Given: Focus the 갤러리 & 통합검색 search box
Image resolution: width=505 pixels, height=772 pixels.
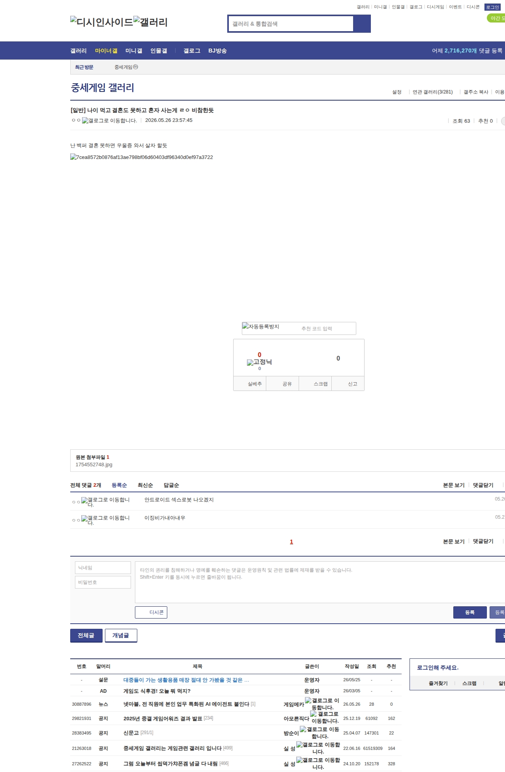Looking at the screenshot, I should tap(291, 24).
